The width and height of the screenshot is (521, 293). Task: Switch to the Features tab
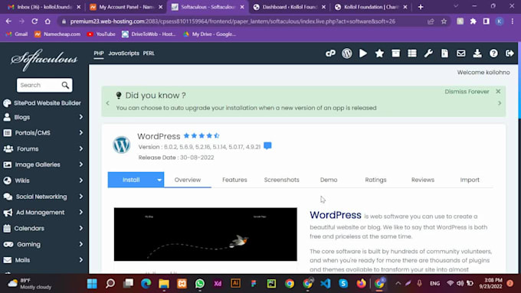click(x=234, y=180)
